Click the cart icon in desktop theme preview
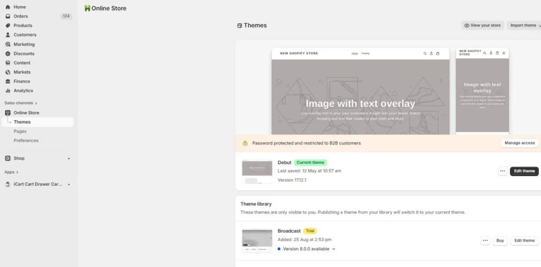The width and height of the screenshot is (541, 267). [438, 53]
